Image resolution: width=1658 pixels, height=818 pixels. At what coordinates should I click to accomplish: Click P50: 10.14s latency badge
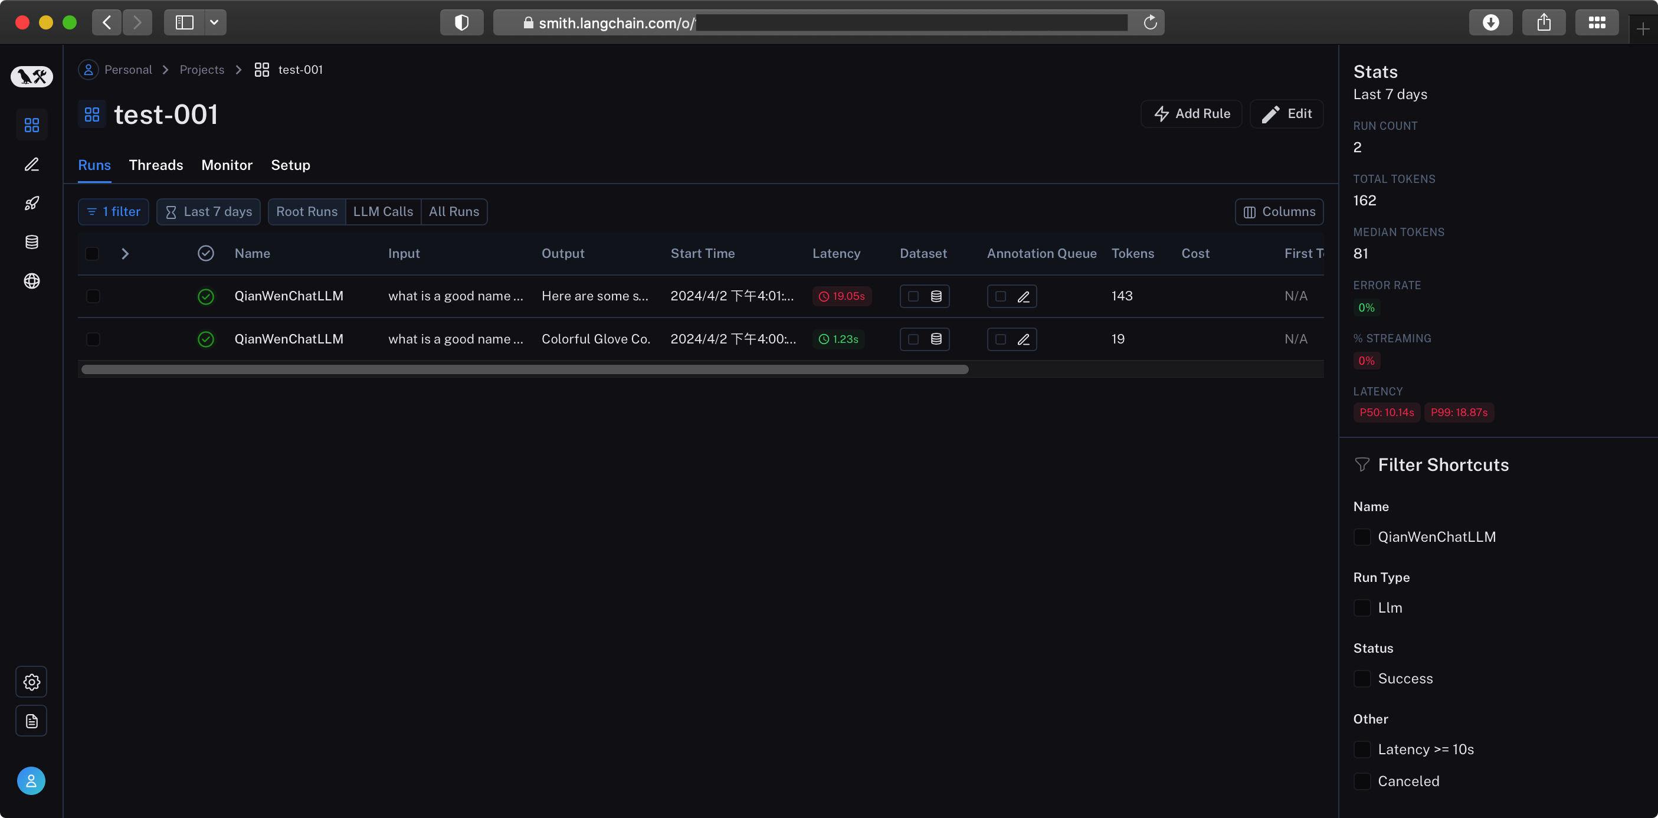click(1387, 413)
